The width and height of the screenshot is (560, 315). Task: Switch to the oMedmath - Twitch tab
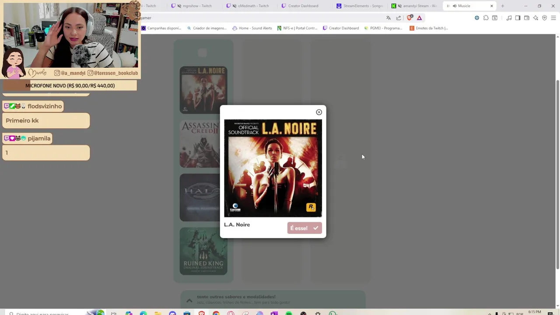pos(250,6)
